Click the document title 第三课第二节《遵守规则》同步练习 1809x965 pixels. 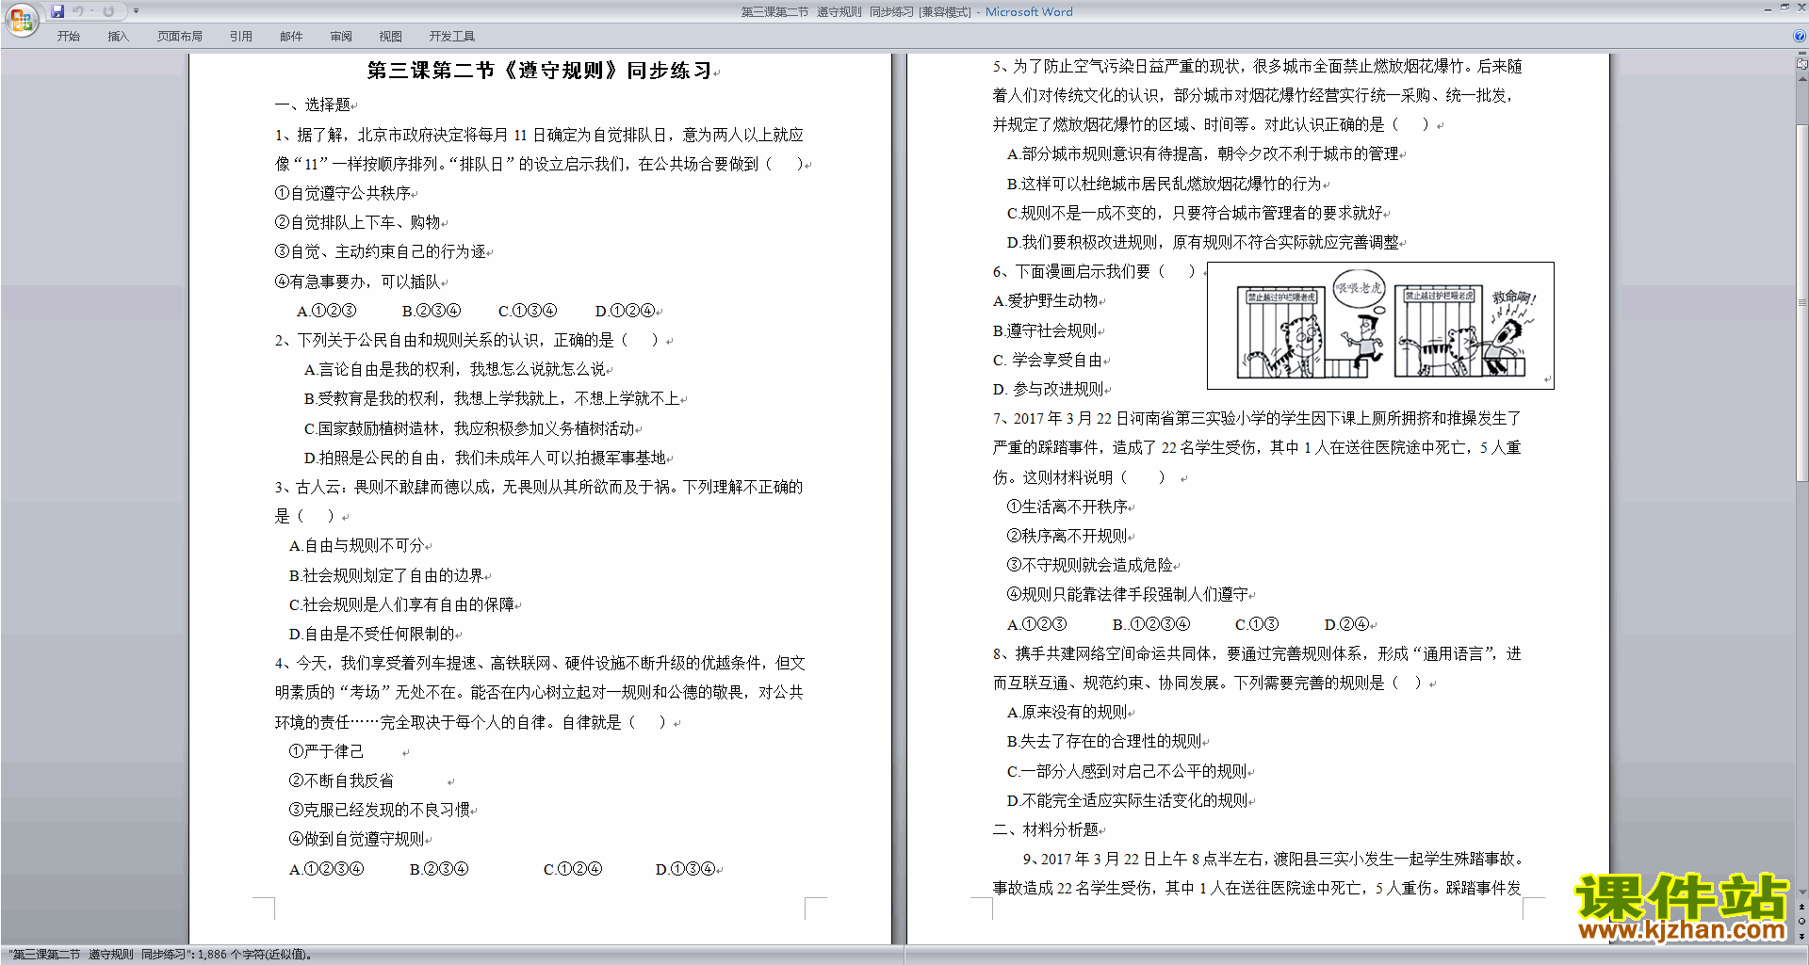pos(540,71)
